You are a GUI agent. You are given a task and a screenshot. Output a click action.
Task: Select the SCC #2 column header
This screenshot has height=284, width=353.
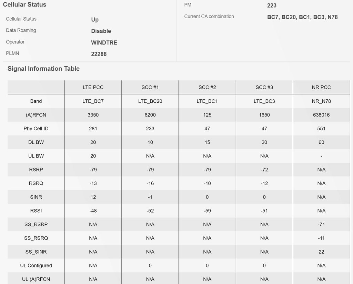pos(207,87)
